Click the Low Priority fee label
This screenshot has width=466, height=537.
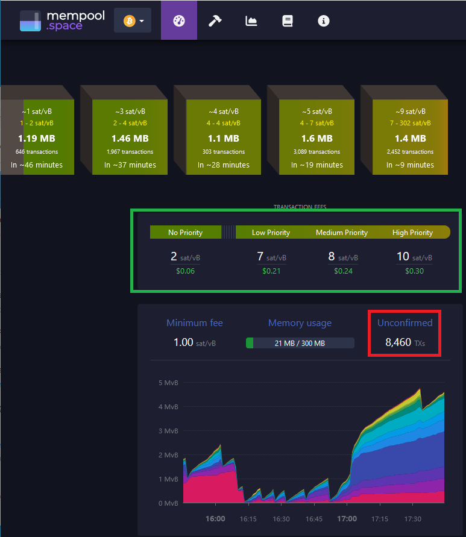(x=271, y=233)
